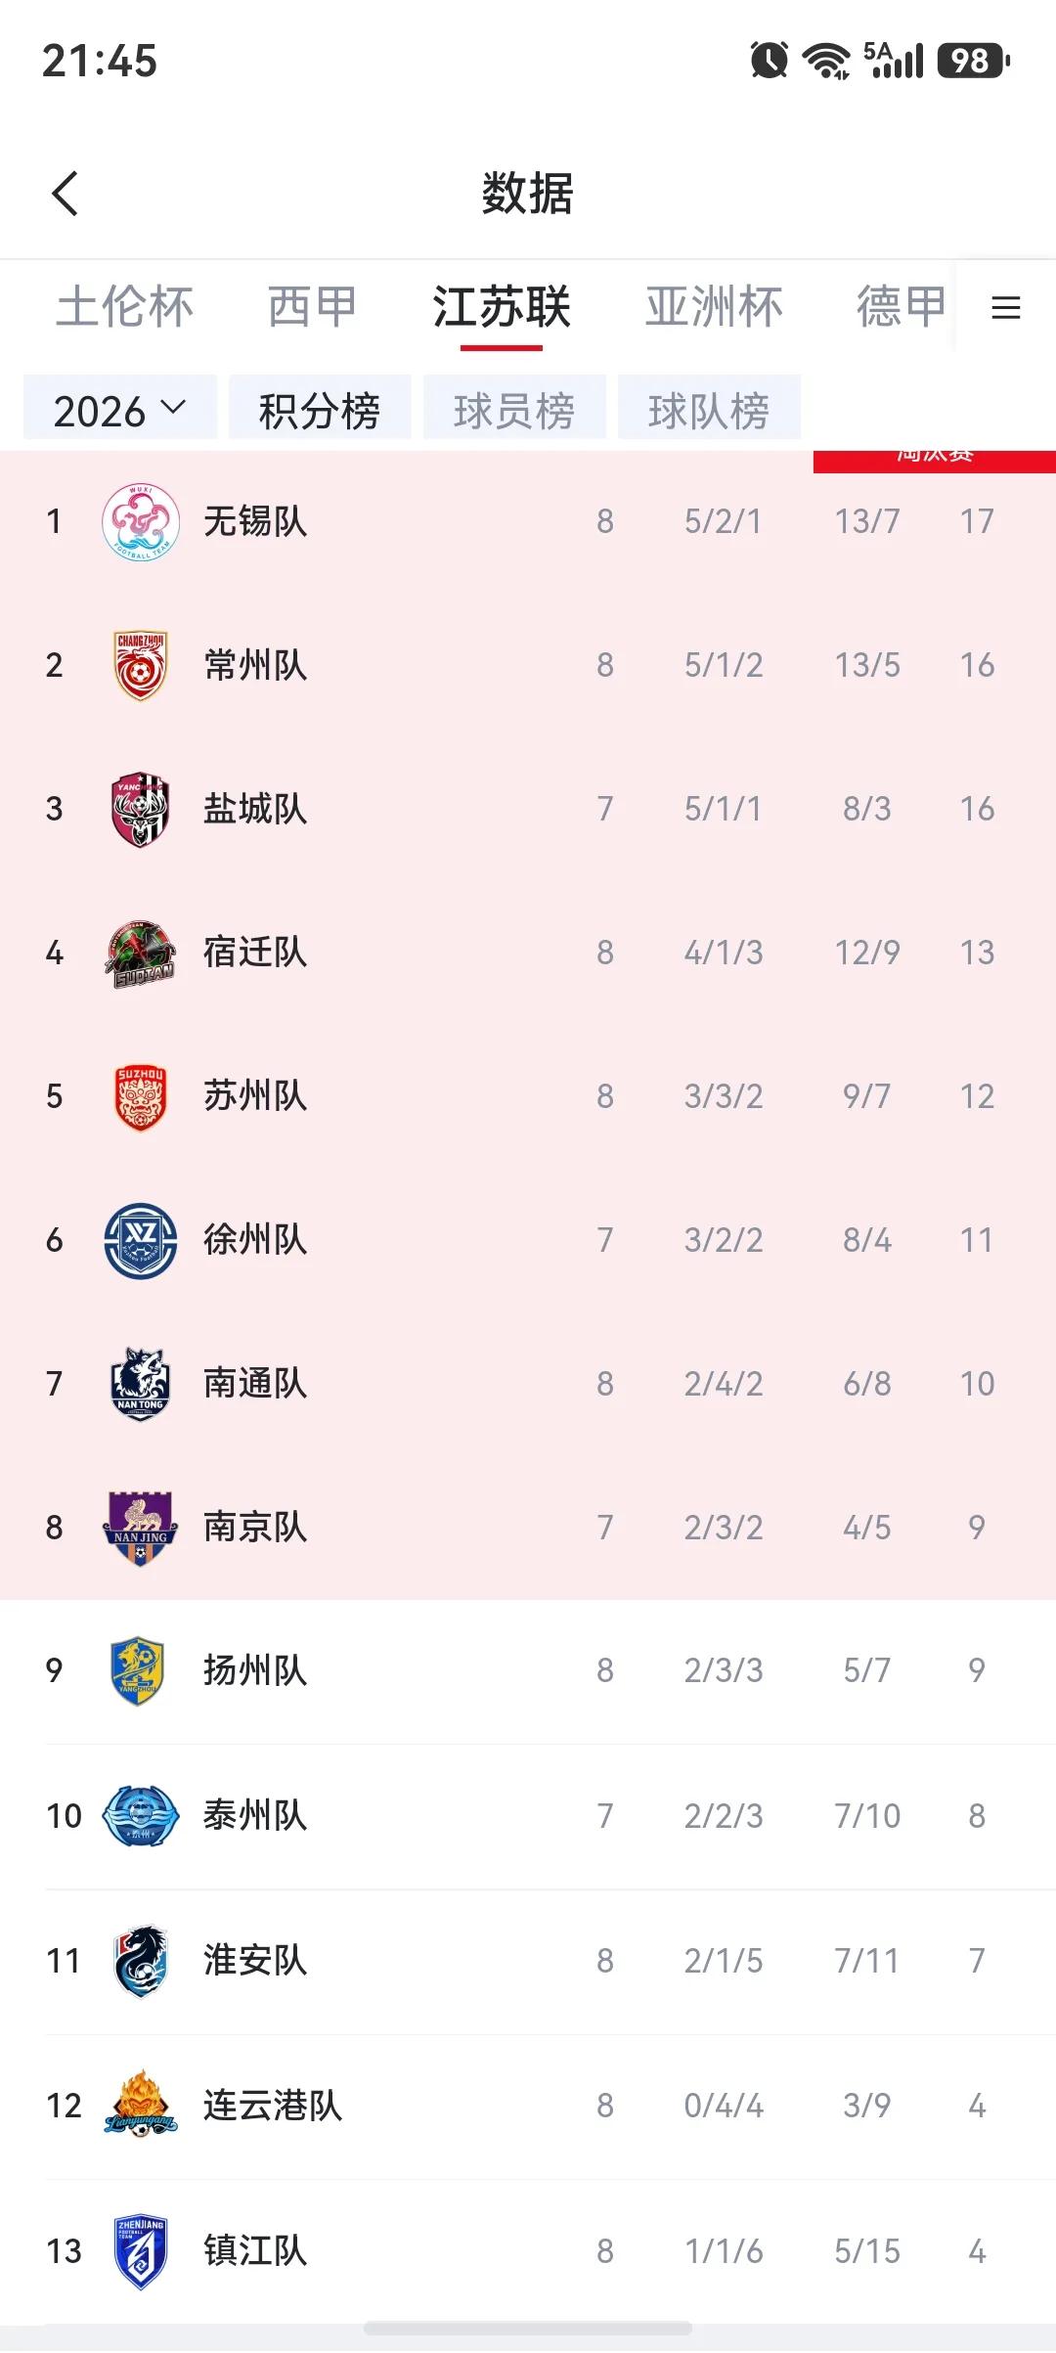Tap the 盐城队 deer crest
Screen dimensions: 1056x2353
[x=141, y=809]
